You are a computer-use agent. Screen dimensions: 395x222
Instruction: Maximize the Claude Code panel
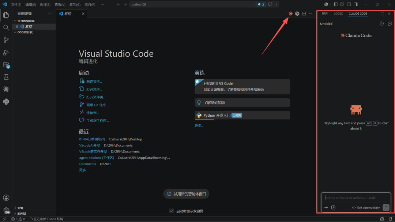[382, 14]
